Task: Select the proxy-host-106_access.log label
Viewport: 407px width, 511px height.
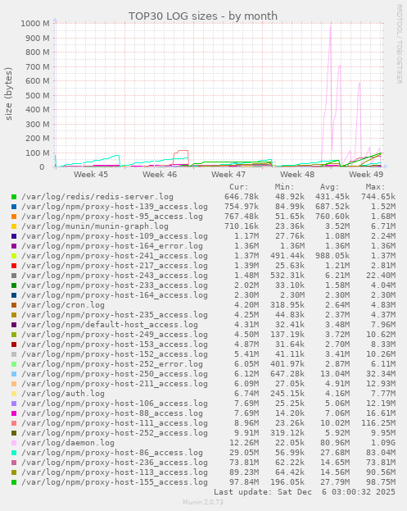Action: pos(115,404)
